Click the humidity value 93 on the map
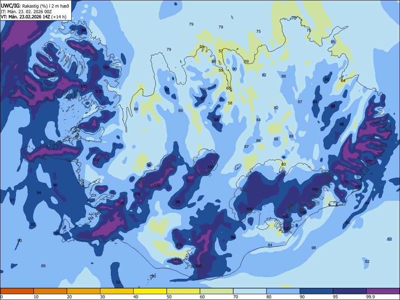Image resolution: width=400 pixels, height=300 pixels. 348,223
